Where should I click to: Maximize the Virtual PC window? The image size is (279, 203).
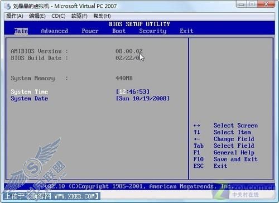click(252, 4)
